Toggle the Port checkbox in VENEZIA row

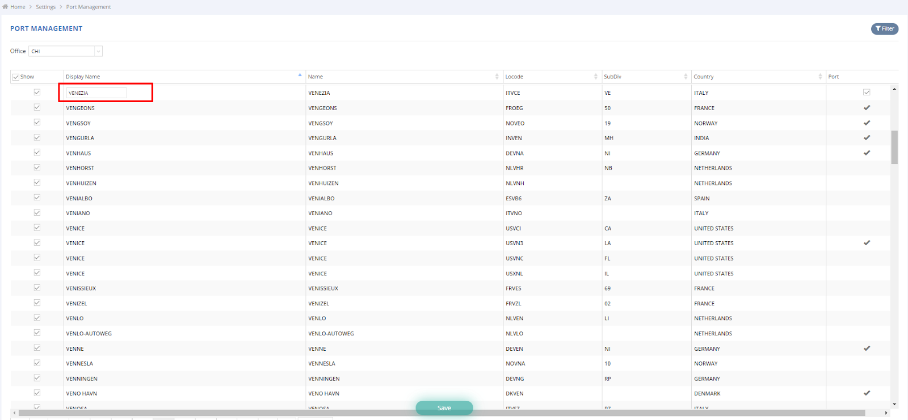coord(867,93)
